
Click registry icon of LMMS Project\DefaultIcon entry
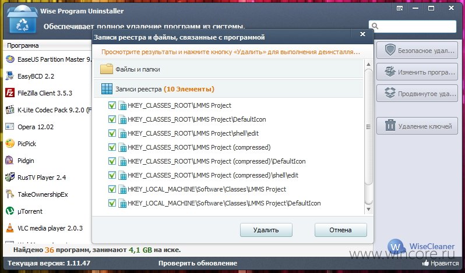pos(122,120)
